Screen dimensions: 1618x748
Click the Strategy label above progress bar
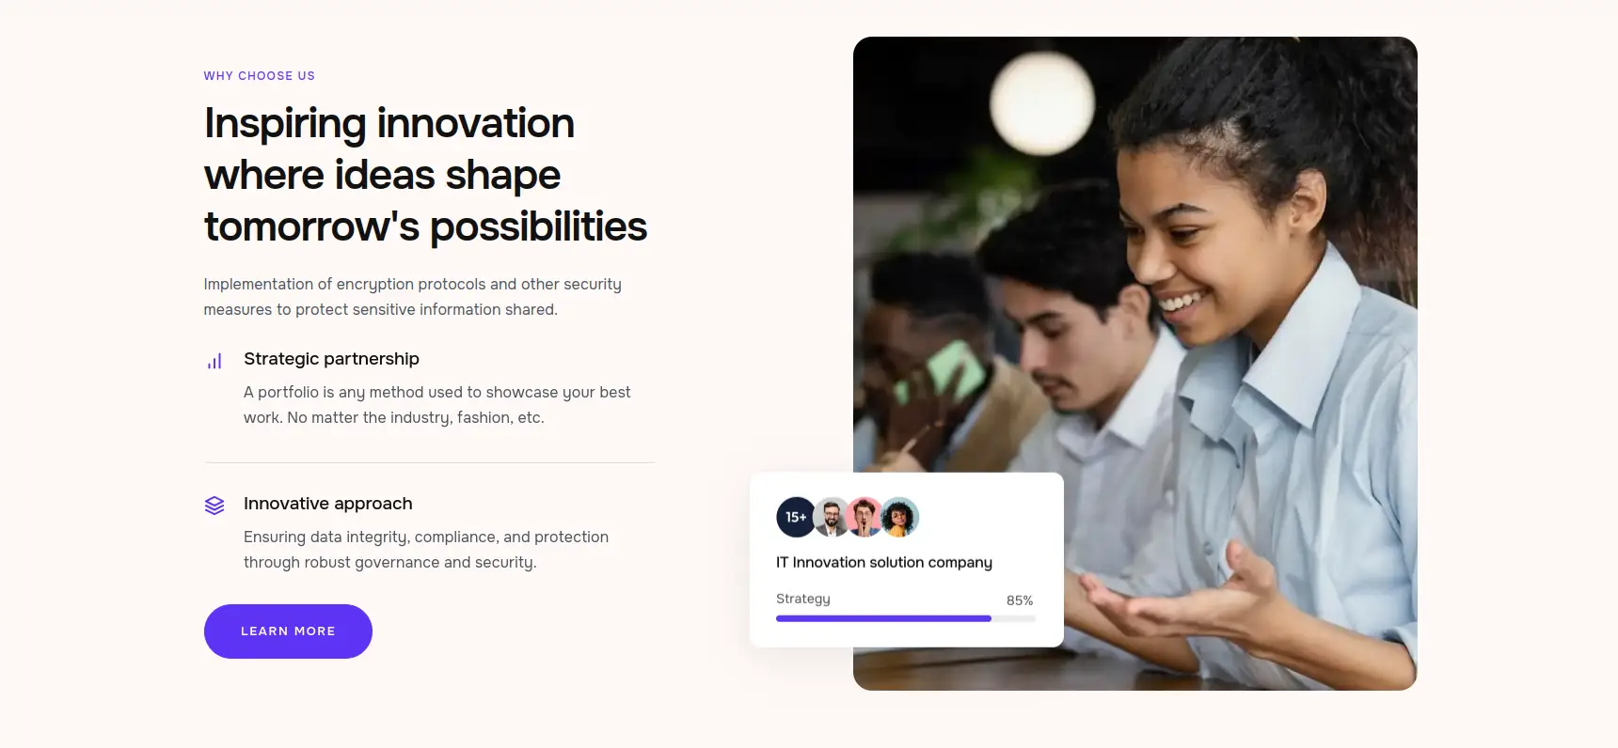(802, 599)
